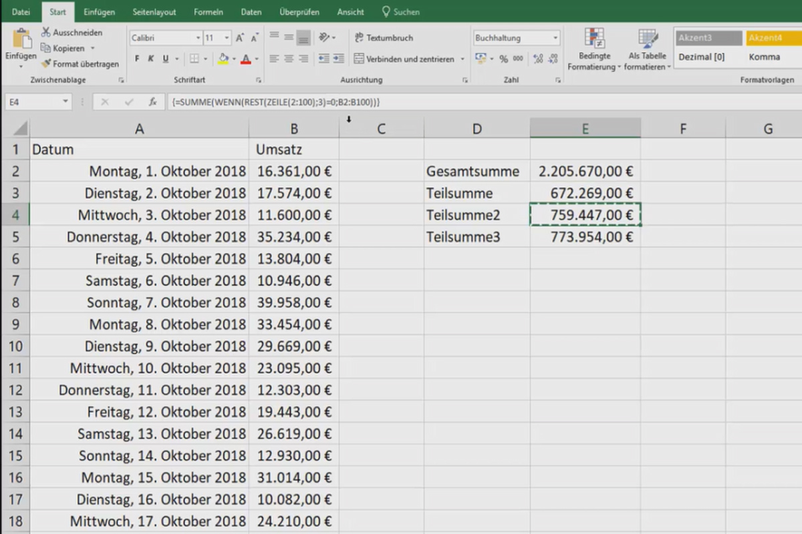Add a decimal place with Dezimalstelle hinzufügen
The image size is (802, 534).
538,59
